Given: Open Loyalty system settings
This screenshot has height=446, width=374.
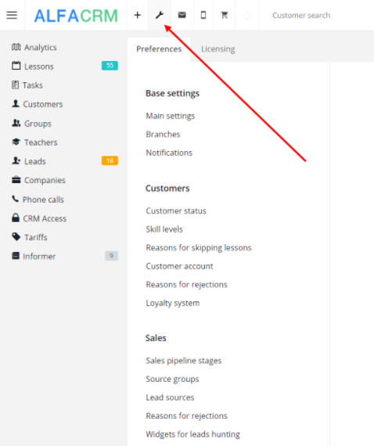Looking at the screenshot, I should (173, 304).
